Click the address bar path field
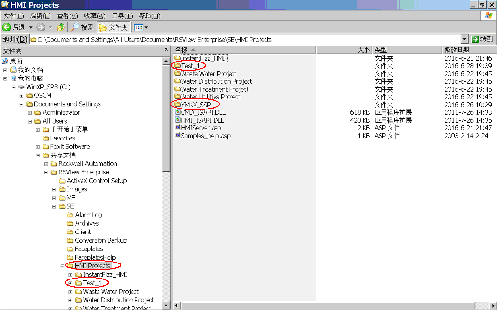Viewport: 497px width, 310px height. pyautogui.click(x=245, y=39)
